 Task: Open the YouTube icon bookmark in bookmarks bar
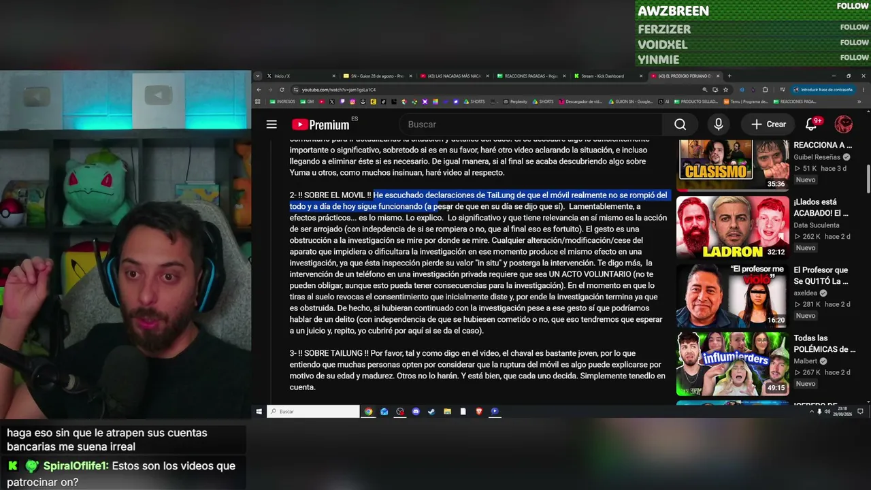pos(322,102)
